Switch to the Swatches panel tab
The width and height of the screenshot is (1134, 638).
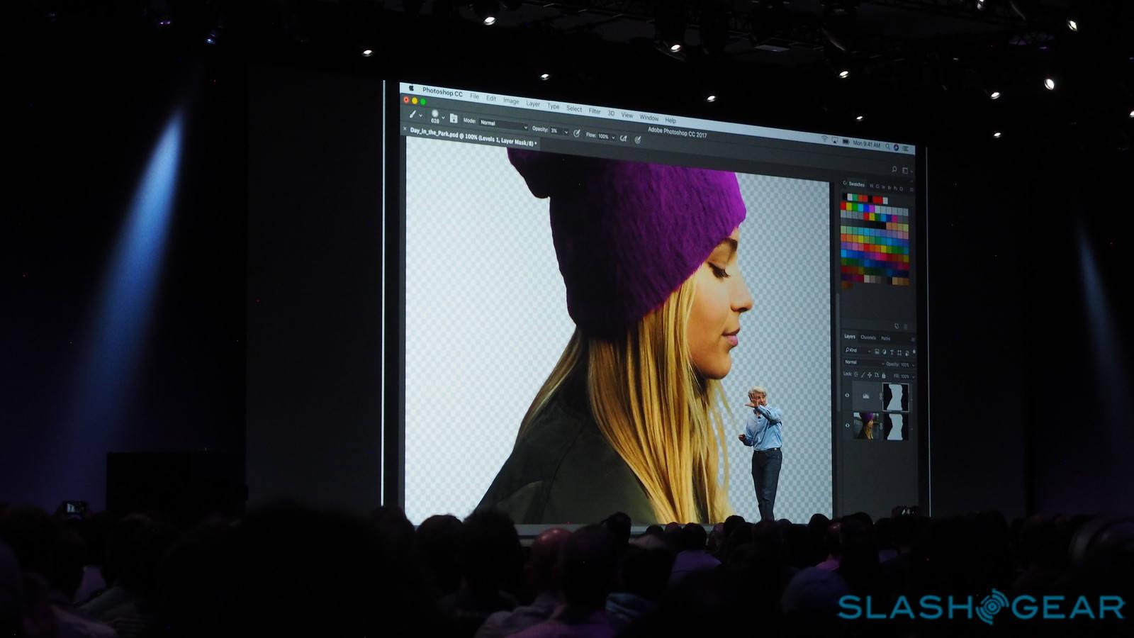[856, 184]
